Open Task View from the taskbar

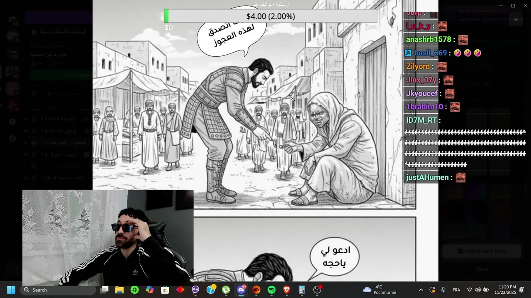click(105, 290)
